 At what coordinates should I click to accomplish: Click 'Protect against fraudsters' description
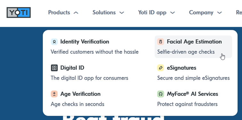pyautogui.click(x=187, y=104)
